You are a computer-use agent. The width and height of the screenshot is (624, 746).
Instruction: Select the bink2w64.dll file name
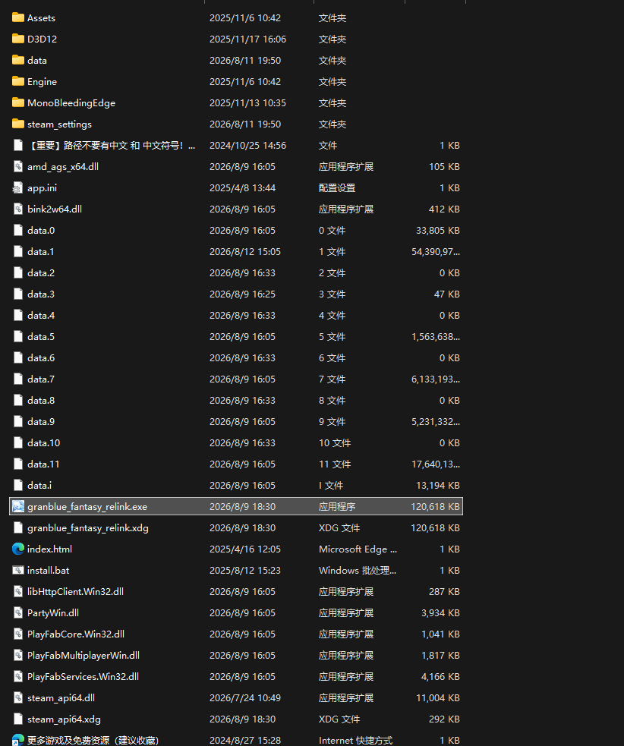[55, 209]
